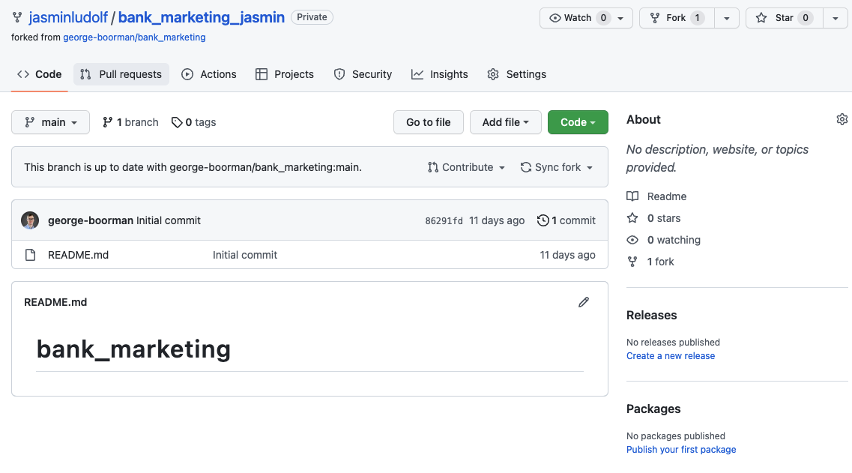This screenshot has width=852, height=473.
Task: Open the Insights tab
Action: click(440, 74)
